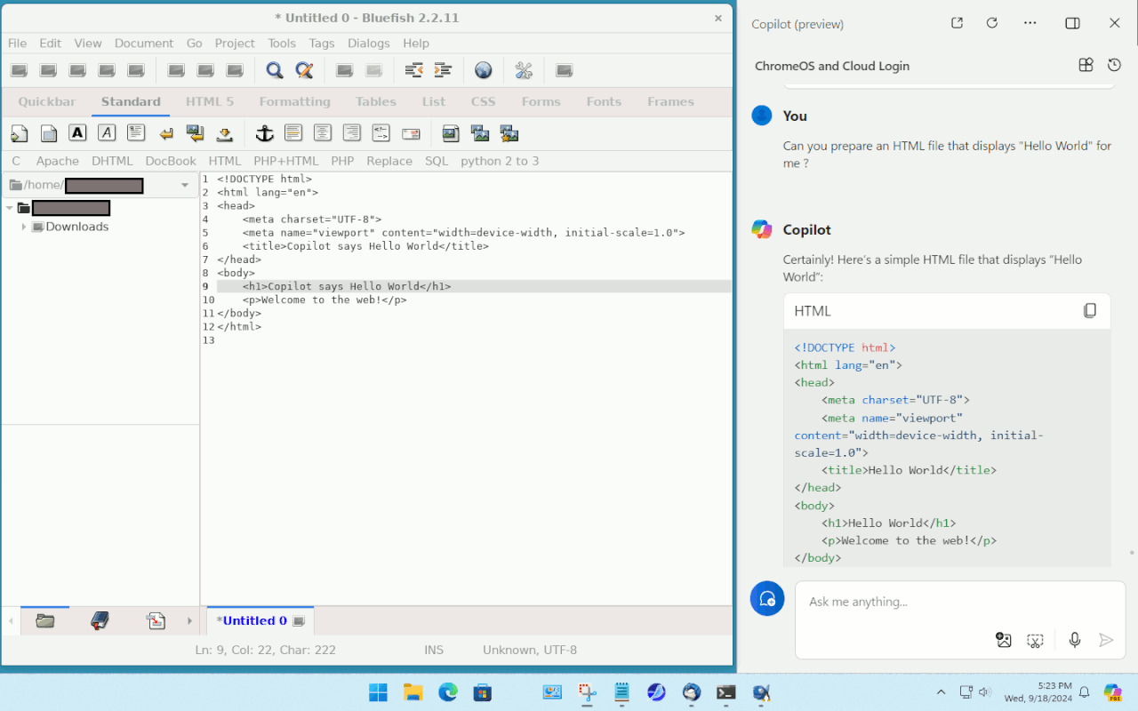Insert Break and clear icon
1138x711 pixels.
click(196, 133)
